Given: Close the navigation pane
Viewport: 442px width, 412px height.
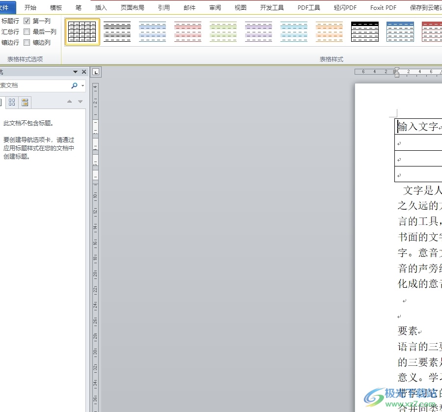Looking at the screenshot, I should (84, 72).
